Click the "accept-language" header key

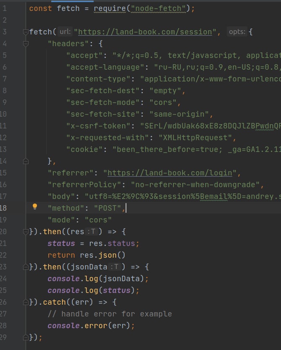point(105,67)
